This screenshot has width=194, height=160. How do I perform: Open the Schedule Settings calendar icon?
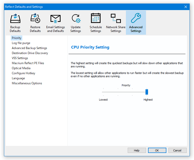96,18
